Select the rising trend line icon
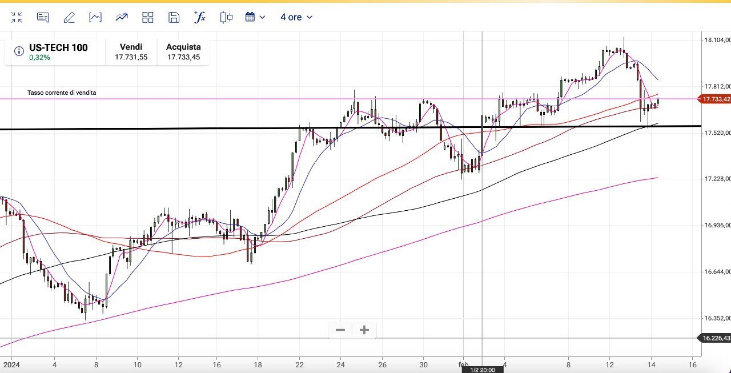 pos(122,17)
